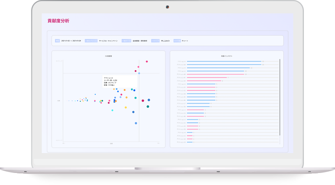Click the yellow dot in lower scatter area
Viewport: 335px width, 185px height.
[x=126, y=107]
